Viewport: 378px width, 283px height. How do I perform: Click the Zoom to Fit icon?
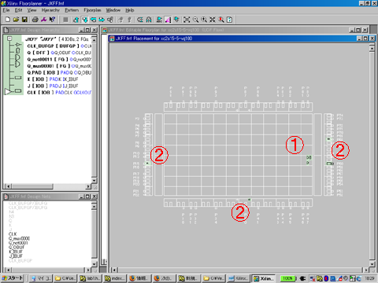point(187,20)
